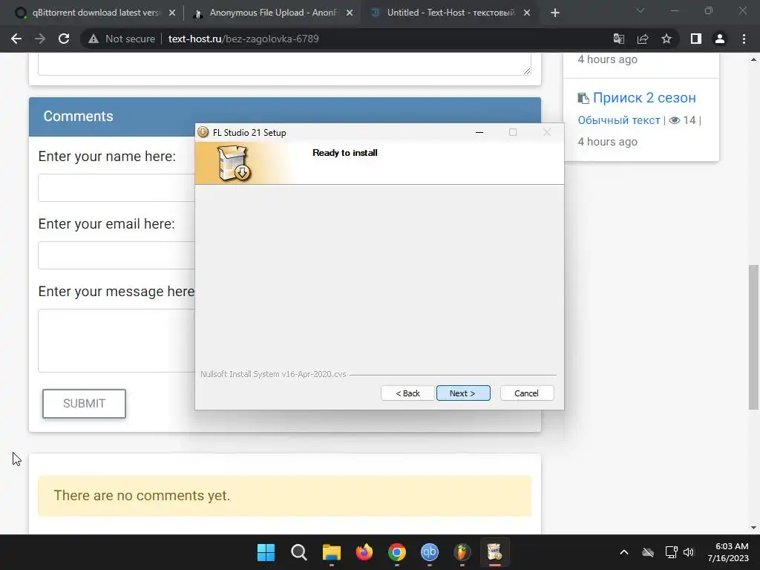Go back to the previous page
Viewport: 760px width, 570px height.
(16, 39)
